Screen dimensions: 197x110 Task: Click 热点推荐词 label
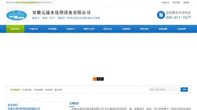click(x=15, y=90)
